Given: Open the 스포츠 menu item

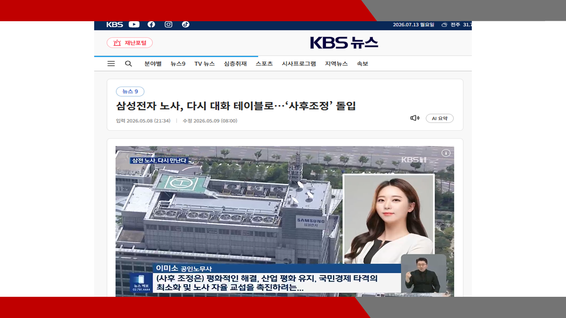Looking at the screenshot, I should [x=264, y=64].
